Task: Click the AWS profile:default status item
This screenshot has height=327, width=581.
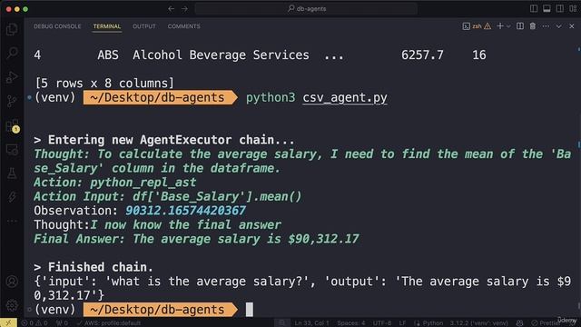Action: (x=109, y=323)
